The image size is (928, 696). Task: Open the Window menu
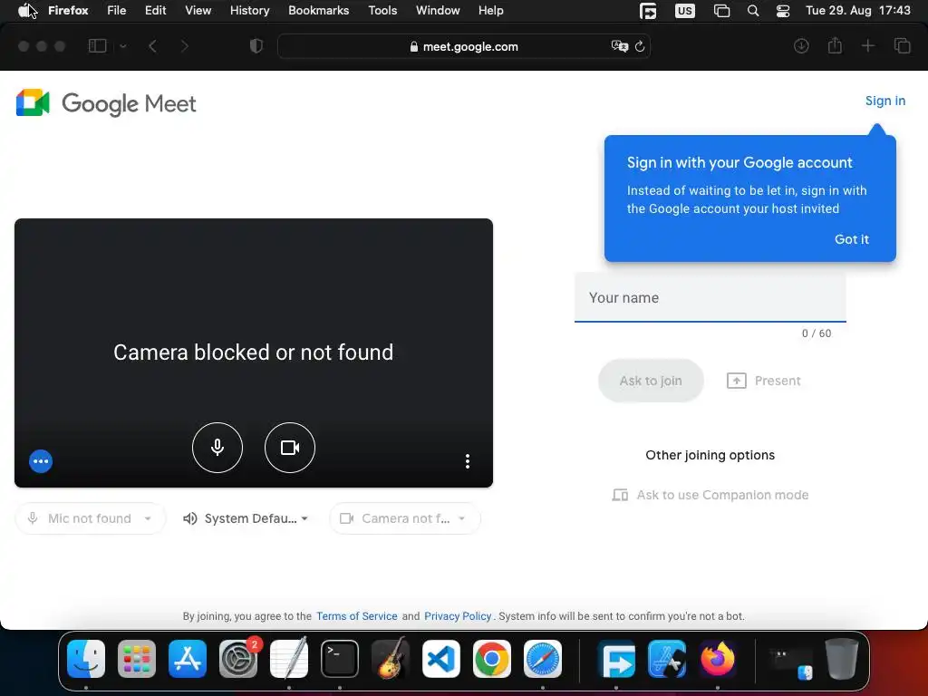438,11
